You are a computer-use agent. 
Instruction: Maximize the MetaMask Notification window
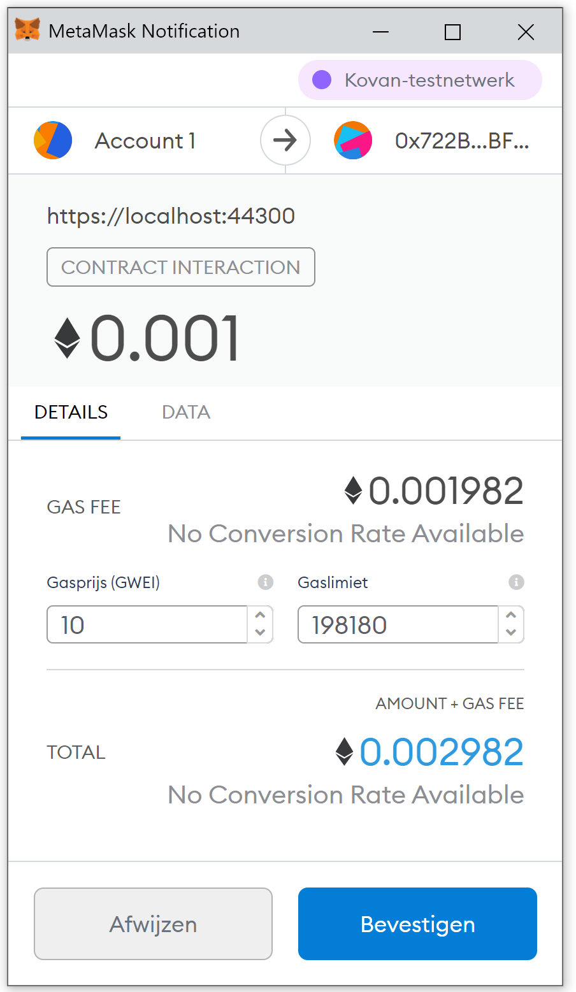pyautogui.click(x=452, y=31)
